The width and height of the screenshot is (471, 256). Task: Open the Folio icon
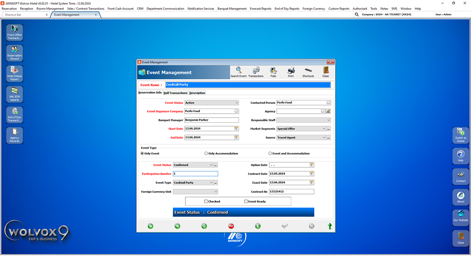(274, 72)
